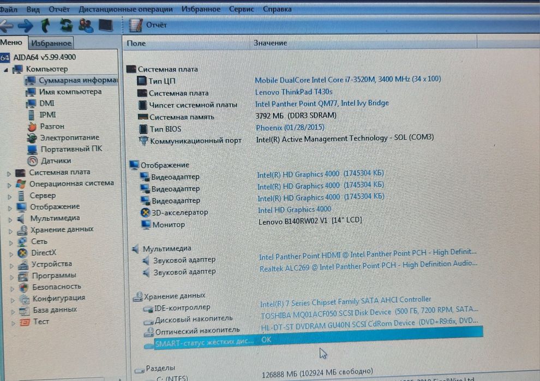Expand the Системная плата tree node
The width and height of the screenshot is (540, 381).
9,173
